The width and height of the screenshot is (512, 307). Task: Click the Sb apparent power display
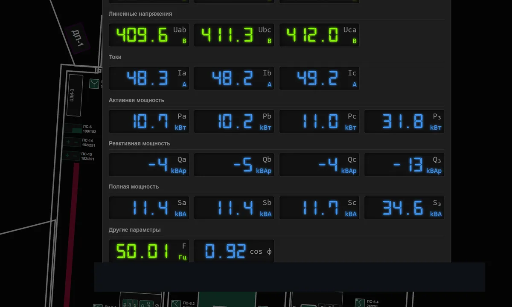tap(234, 208)
